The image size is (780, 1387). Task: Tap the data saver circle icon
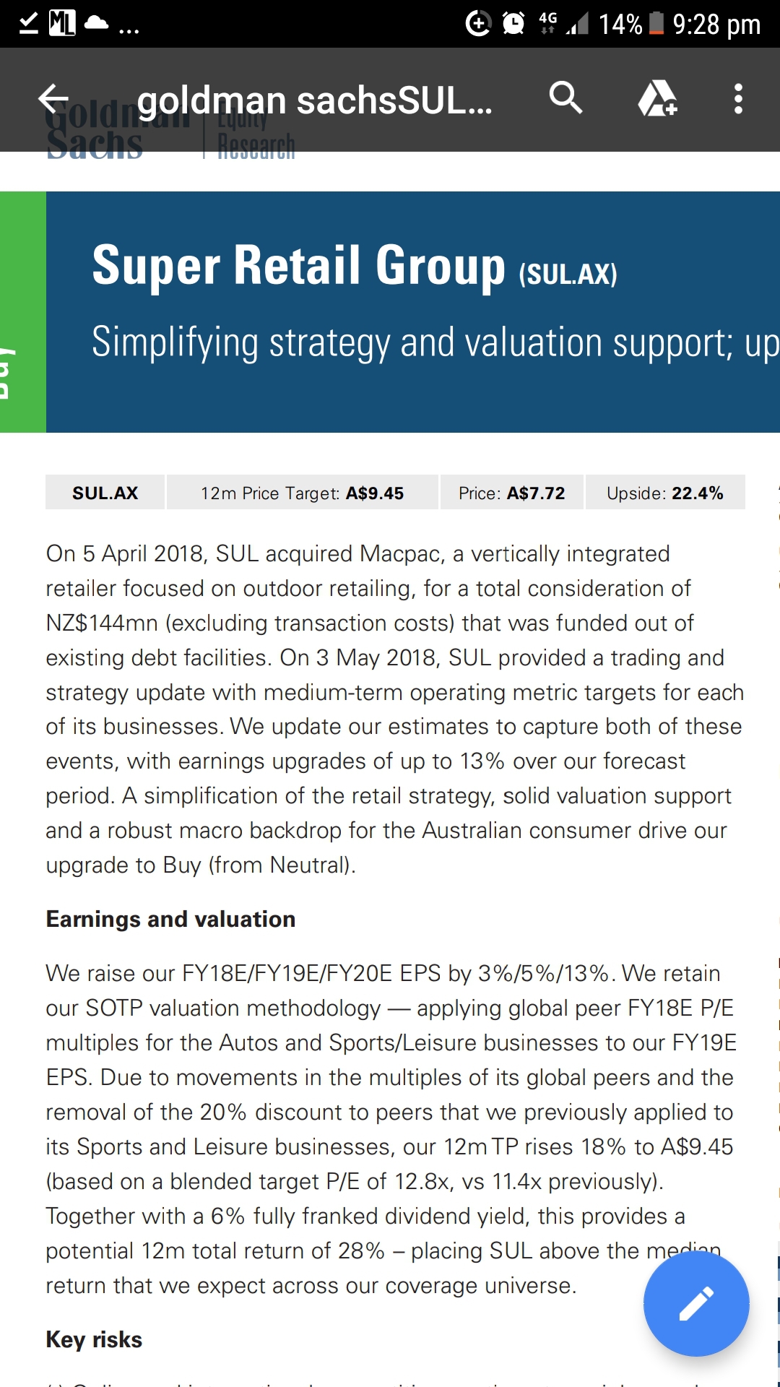pos(478,24)
